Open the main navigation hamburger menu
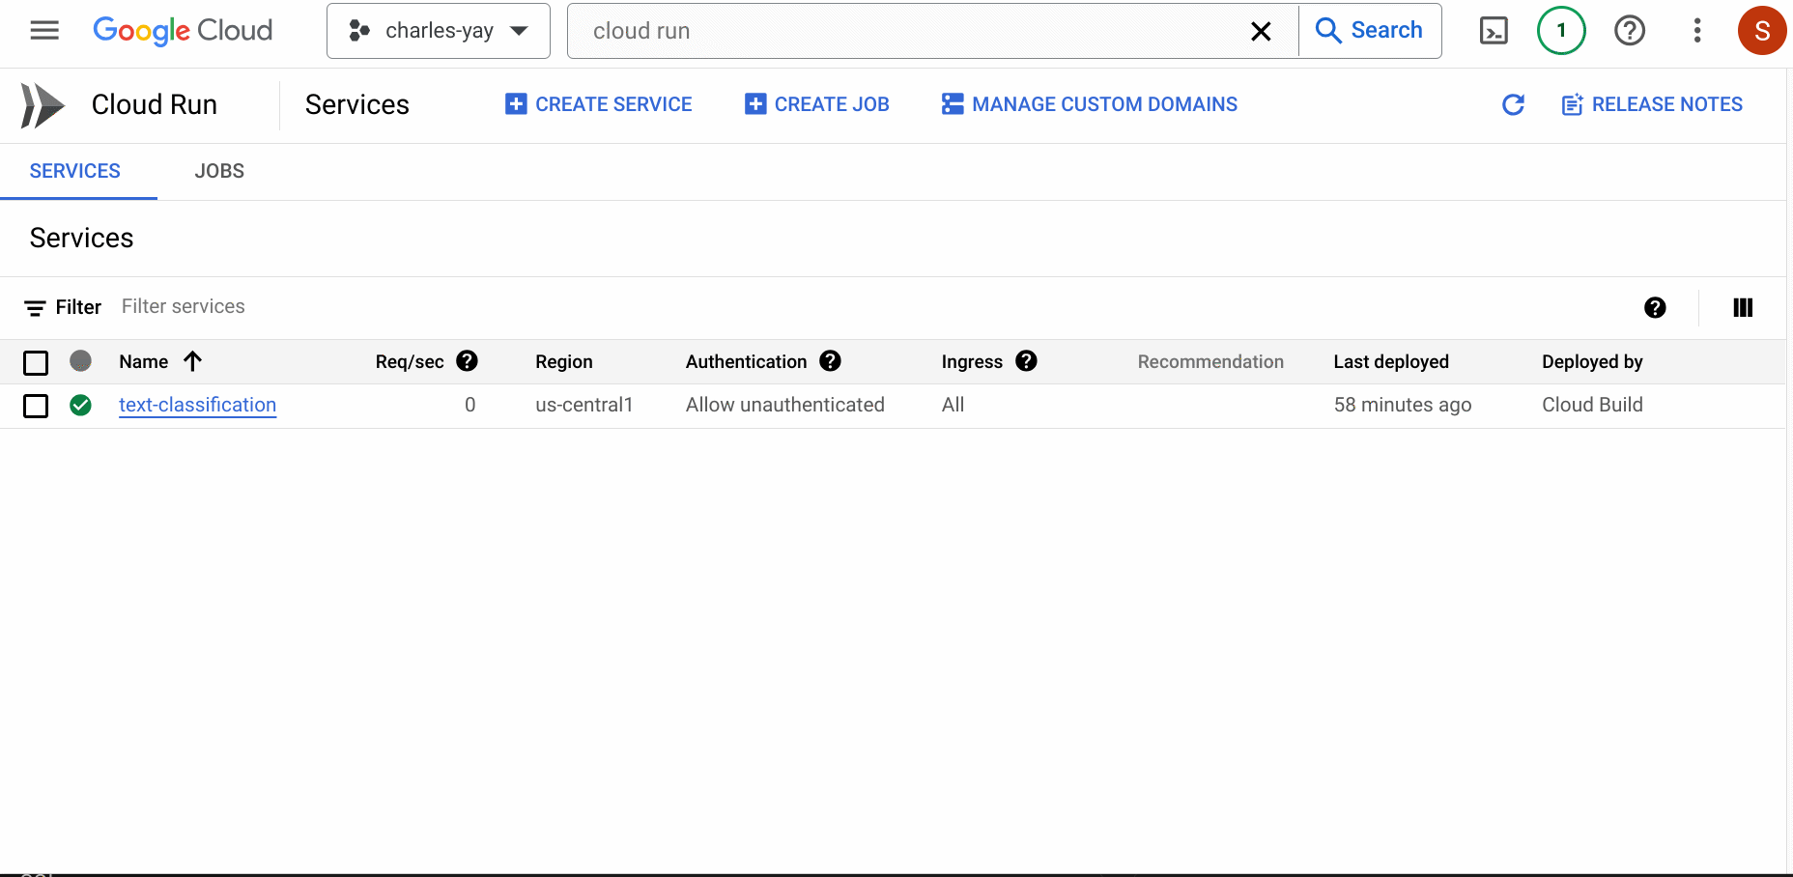The height and width of the screenshot is (877, 1793). click(x=44, y=31)
